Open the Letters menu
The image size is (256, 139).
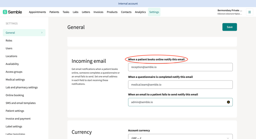pos(86,12)
